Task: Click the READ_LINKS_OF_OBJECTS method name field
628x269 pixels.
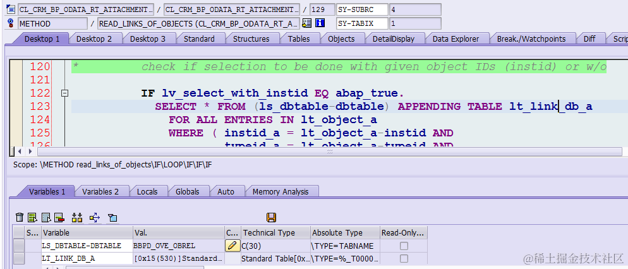Action: [198, 23]
